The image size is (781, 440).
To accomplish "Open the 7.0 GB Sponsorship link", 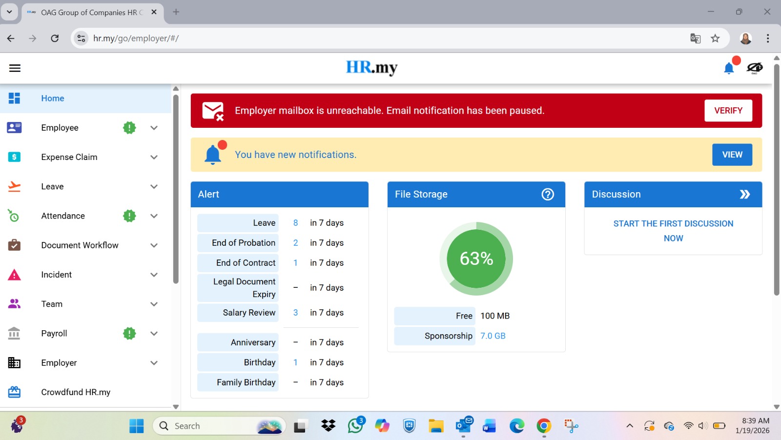I will [493, 336].
